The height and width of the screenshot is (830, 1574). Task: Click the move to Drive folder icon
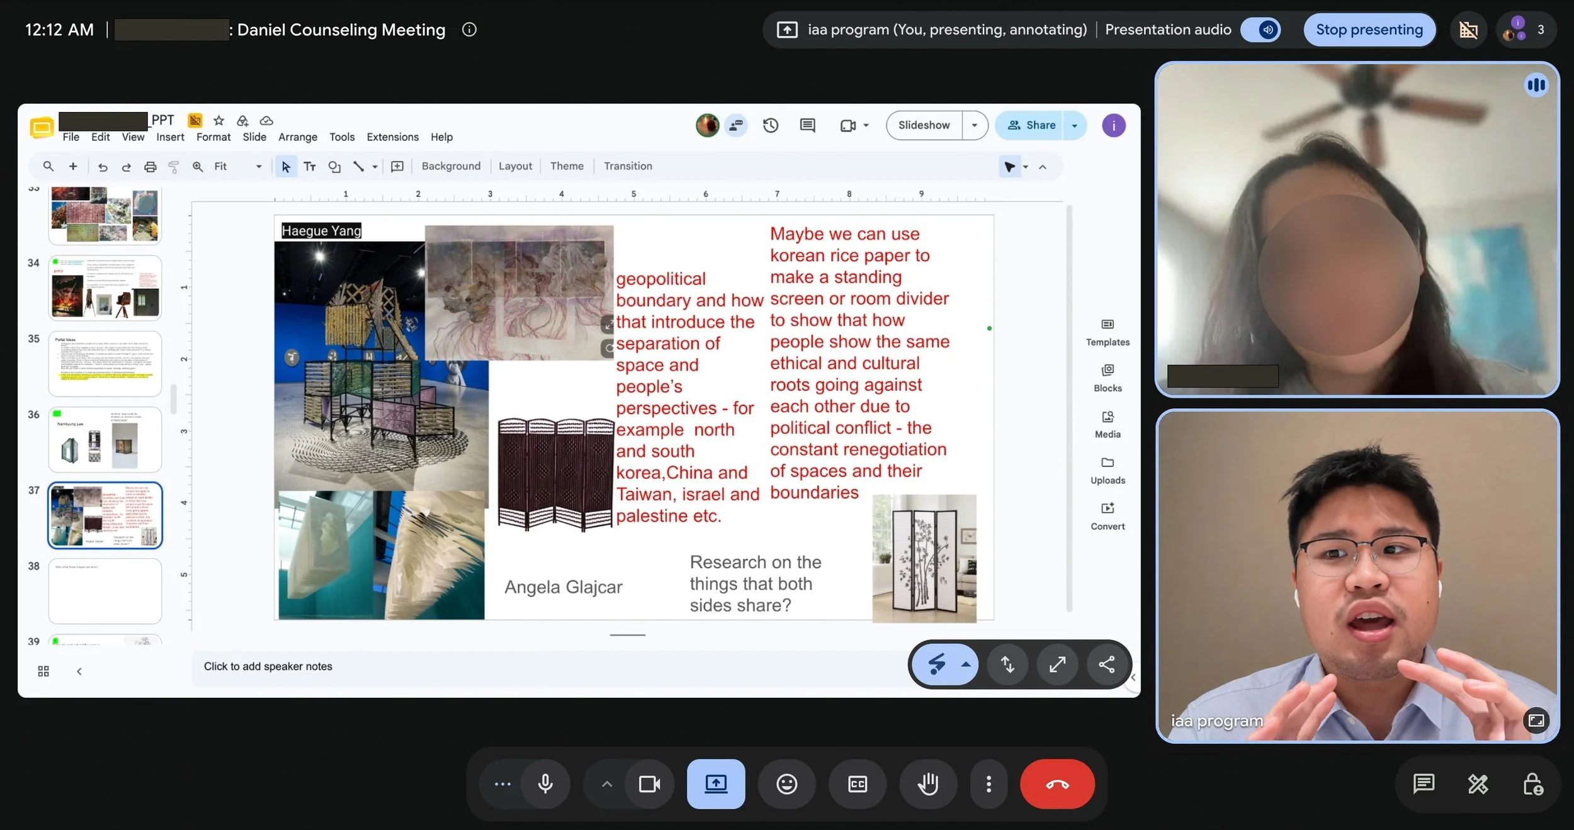click(x=242, y=120)
